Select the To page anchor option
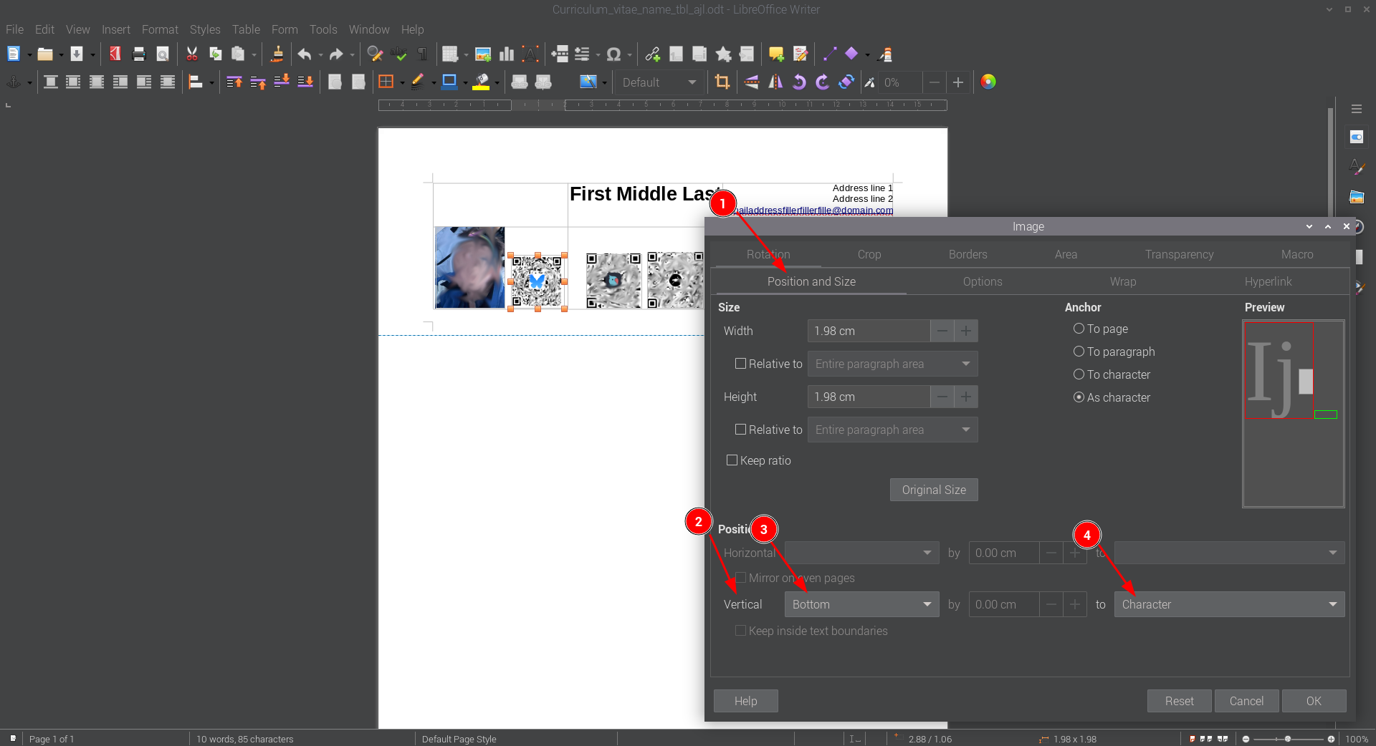The height and width of the screenshot is (746, 1376). (1079, 329)
